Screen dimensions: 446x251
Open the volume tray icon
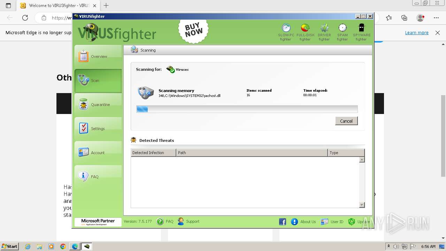pyautogui.click(x=396, y=246)
